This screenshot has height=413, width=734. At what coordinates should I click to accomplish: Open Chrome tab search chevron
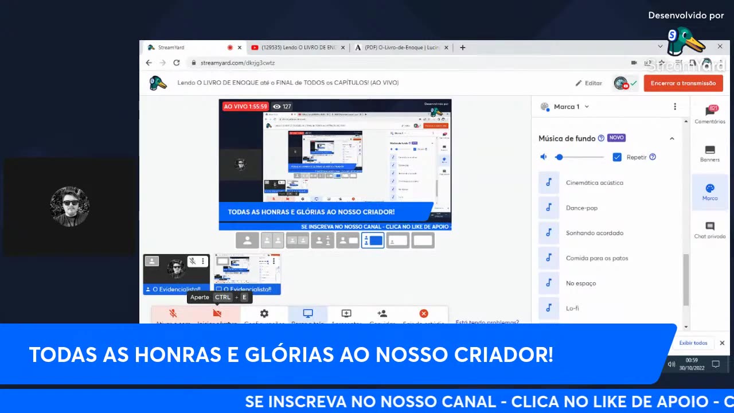(x=660, y=47)
